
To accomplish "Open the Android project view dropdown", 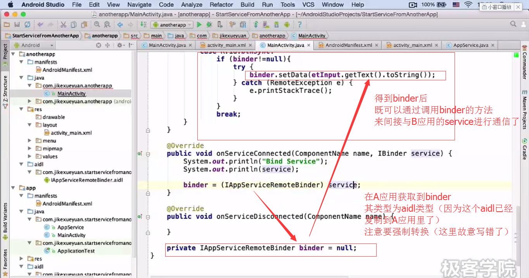I will coord(33,45).
